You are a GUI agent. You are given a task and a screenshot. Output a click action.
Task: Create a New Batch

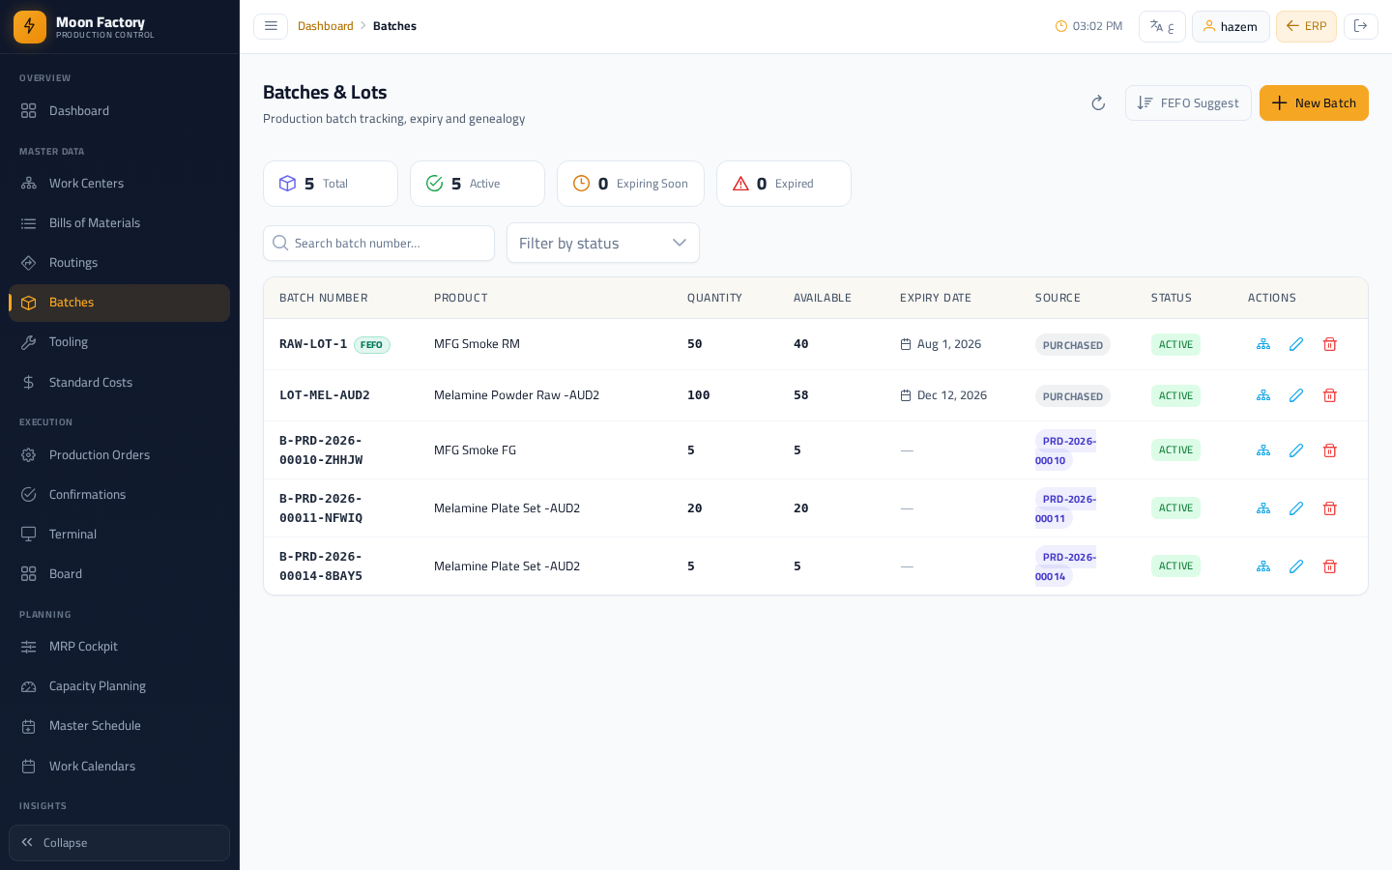[x=1314, y=103]
